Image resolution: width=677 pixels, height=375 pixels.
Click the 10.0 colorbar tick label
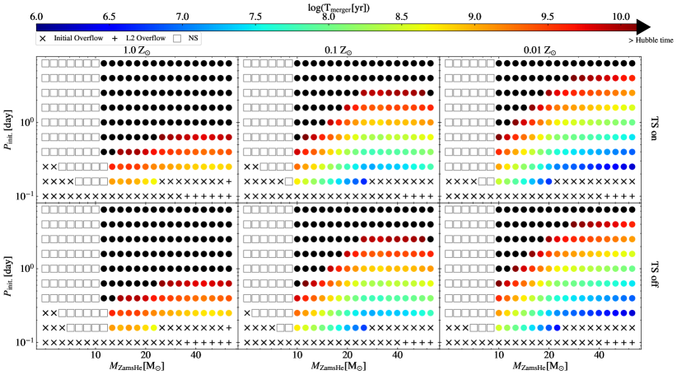click(x=620, y=16)
